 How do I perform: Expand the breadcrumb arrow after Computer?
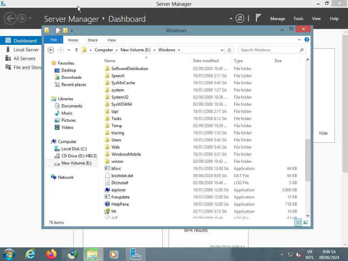coord(117,50)
